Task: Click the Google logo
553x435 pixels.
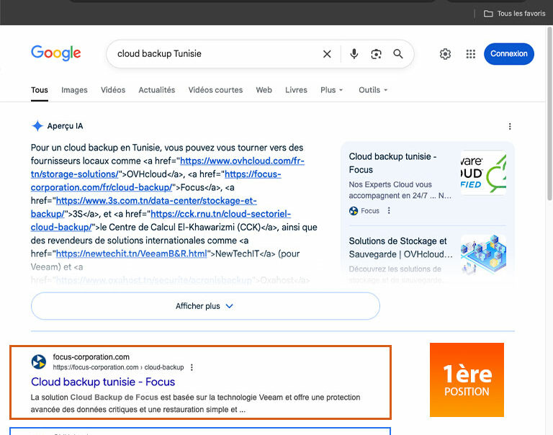Action: pos(55,53)
